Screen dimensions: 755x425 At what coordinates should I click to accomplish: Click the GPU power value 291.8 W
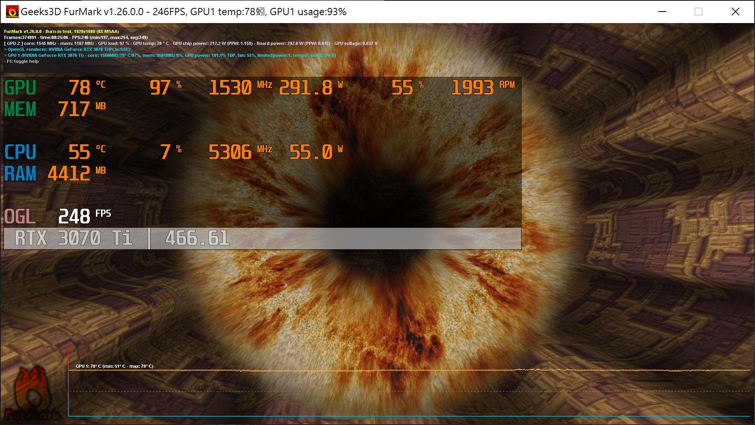(311, 87)
